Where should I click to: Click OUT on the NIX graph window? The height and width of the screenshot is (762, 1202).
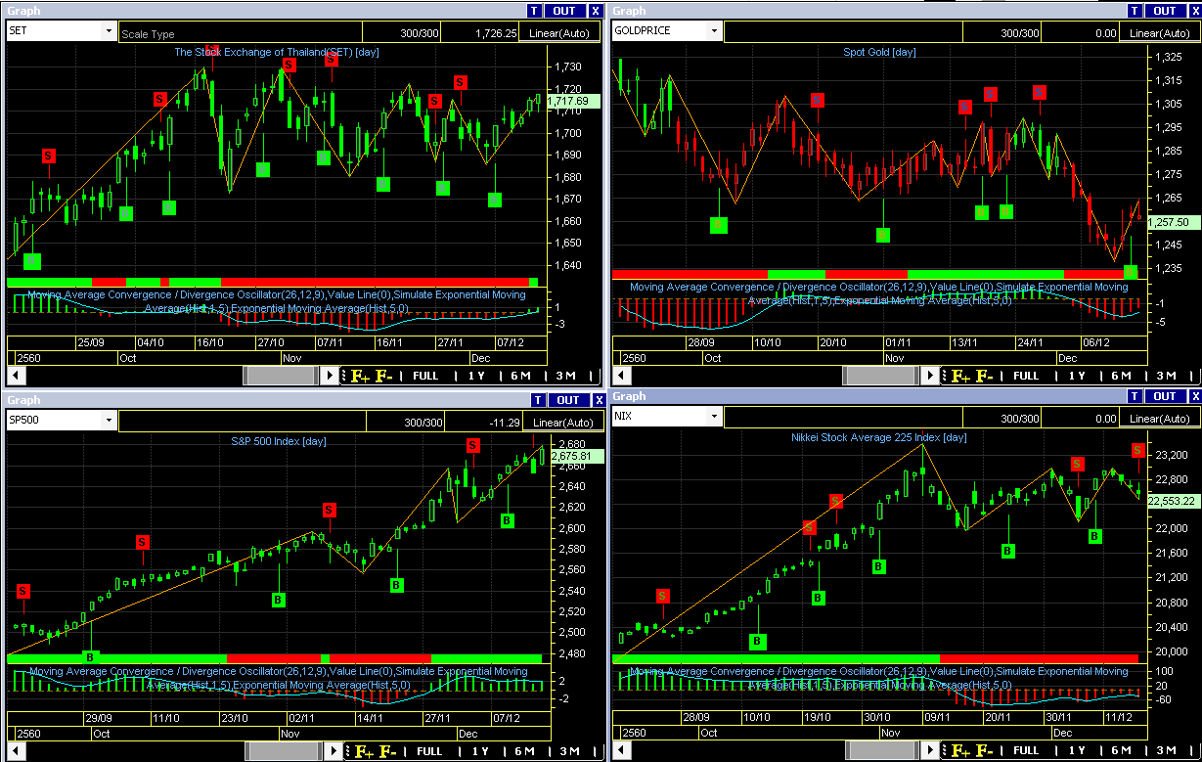tap(1165, 396)
